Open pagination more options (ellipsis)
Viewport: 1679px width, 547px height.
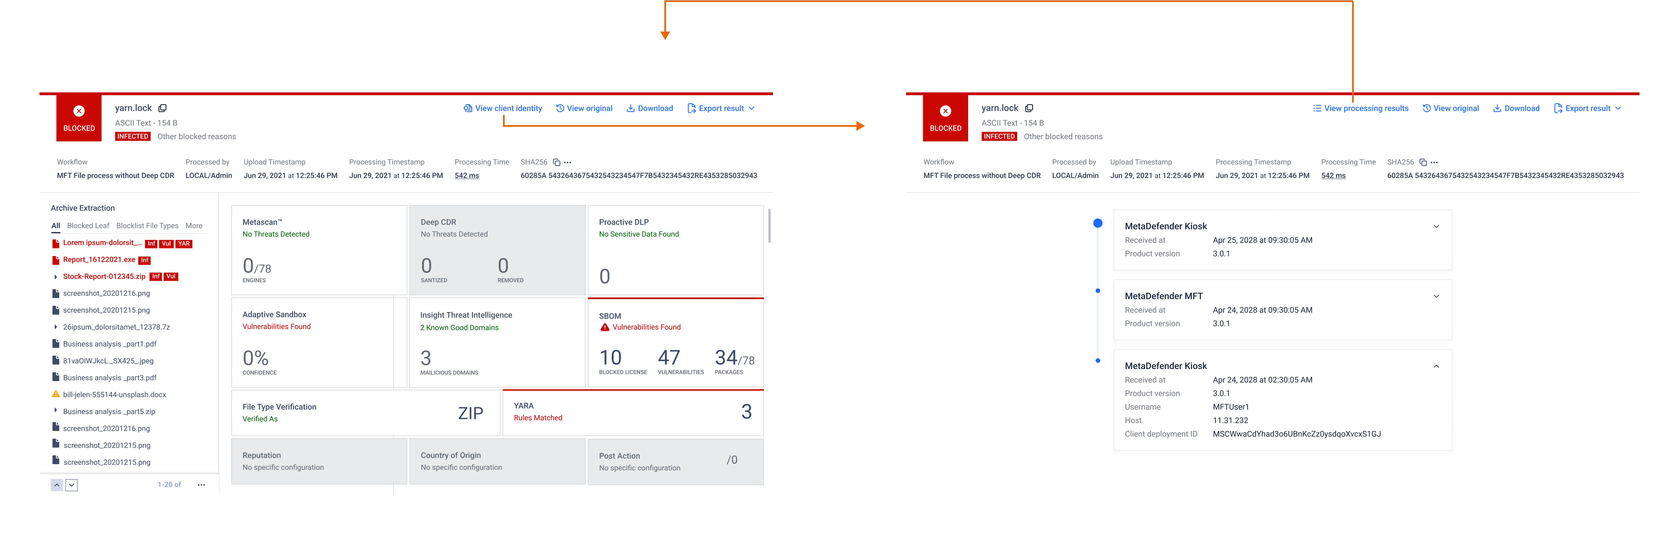coord(201,485)
